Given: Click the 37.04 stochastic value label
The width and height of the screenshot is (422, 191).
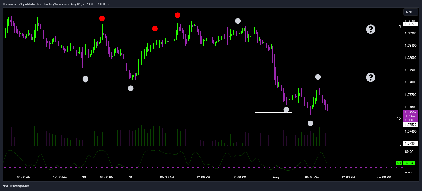Looking at the screenshot, I should 409,163.
